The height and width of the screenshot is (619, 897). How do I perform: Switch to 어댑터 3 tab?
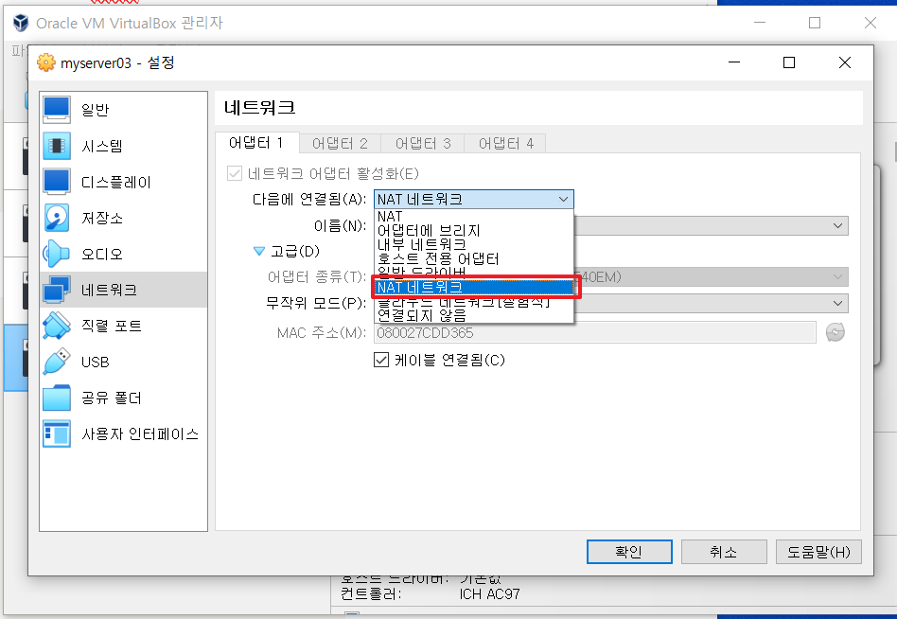point(423,143)
